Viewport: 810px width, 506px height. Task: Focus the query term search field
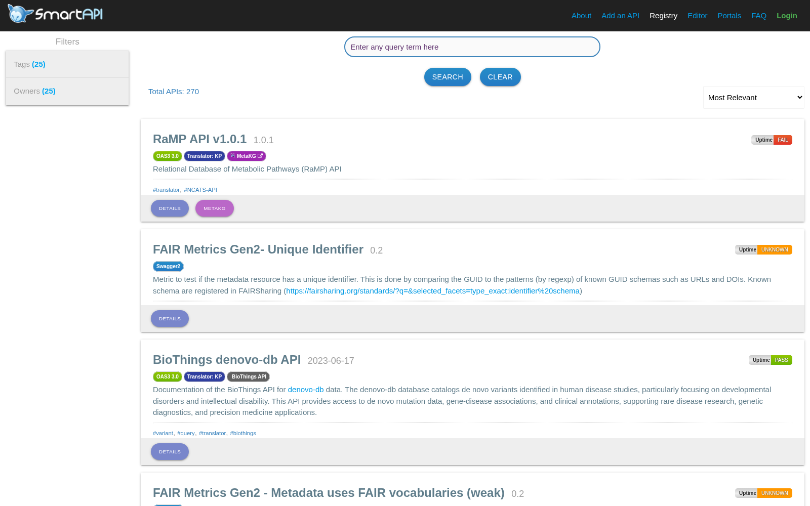point(472,47)
